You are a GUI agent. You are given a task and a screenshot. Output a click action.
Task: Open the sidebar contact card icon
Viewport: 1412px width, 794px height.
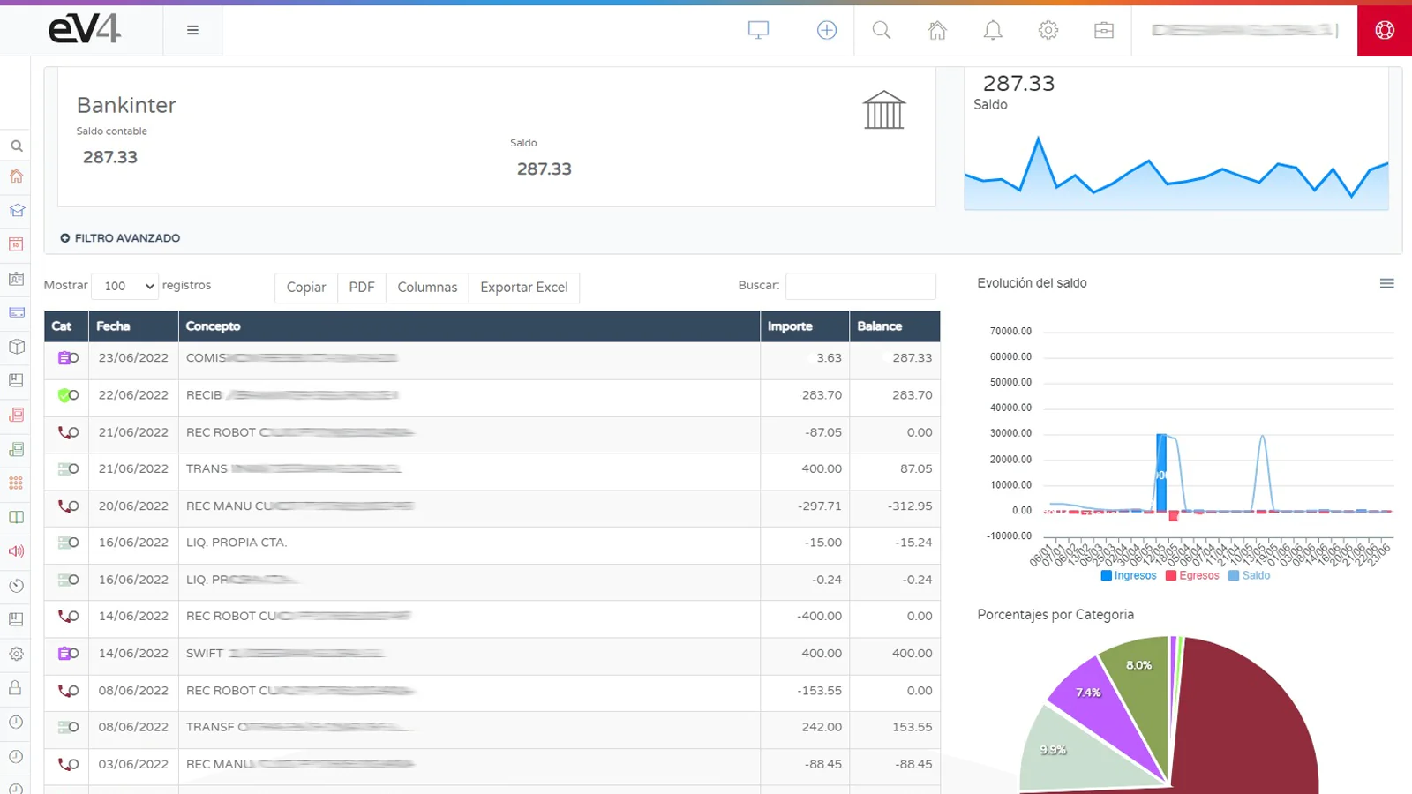point(16,279)
